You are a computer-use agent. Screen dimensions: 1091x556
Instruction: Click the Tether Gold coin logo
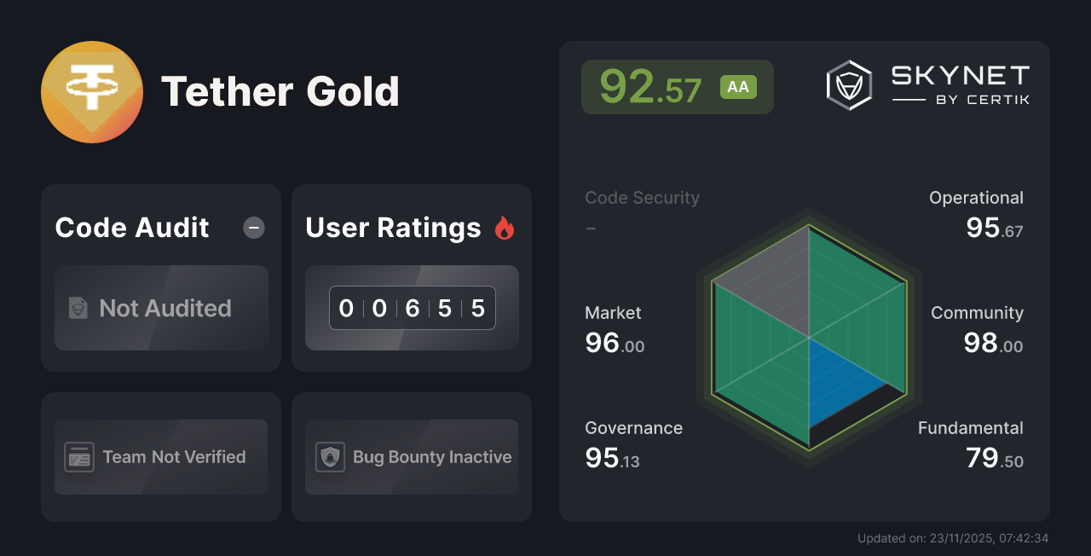(x=92, y=91)
